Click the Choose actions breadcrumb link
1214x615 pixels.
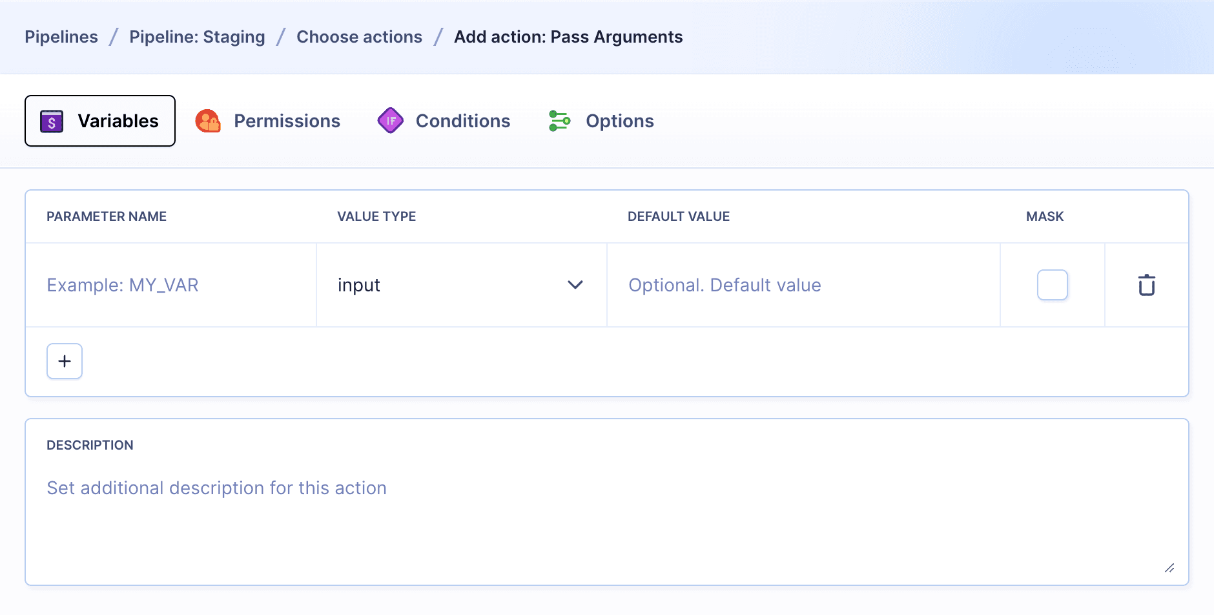(359, 37)
